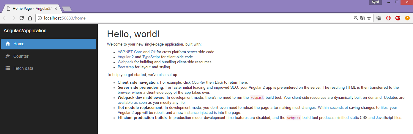Click the italic word Back in text

click(219, 82)
